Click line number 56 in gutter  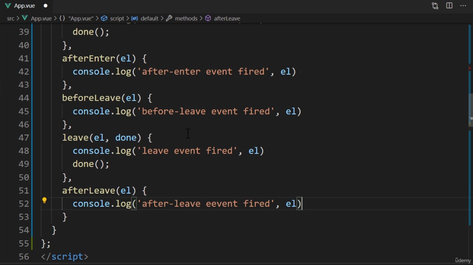pos(24,256)
